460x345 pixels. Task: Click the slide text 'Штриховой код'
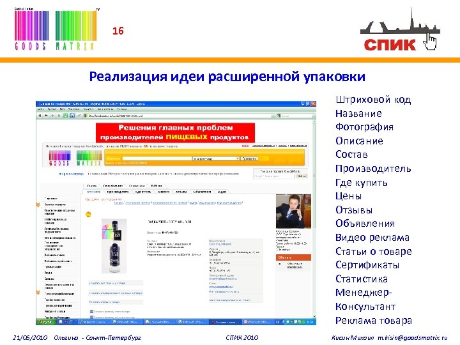pos(373,100)
